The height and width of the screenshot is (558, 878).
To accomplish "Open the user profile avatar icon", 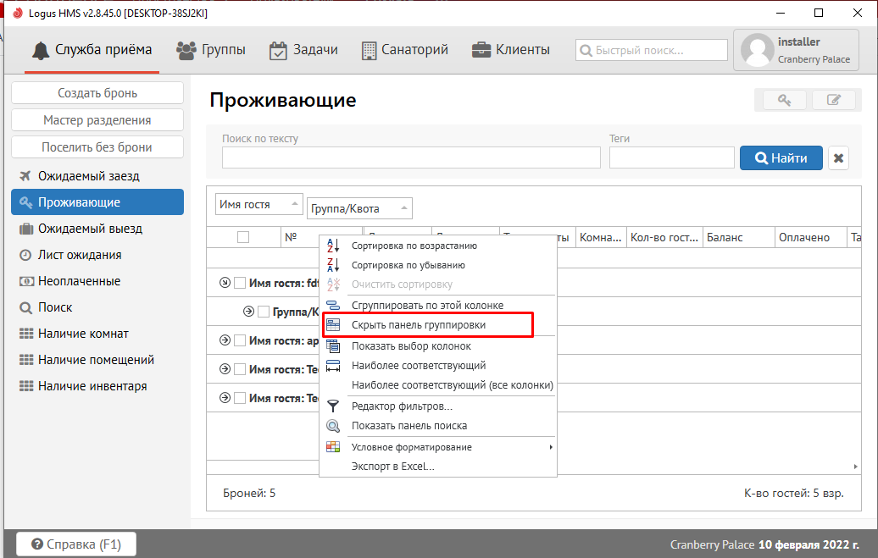I will (x=756, y=50).
